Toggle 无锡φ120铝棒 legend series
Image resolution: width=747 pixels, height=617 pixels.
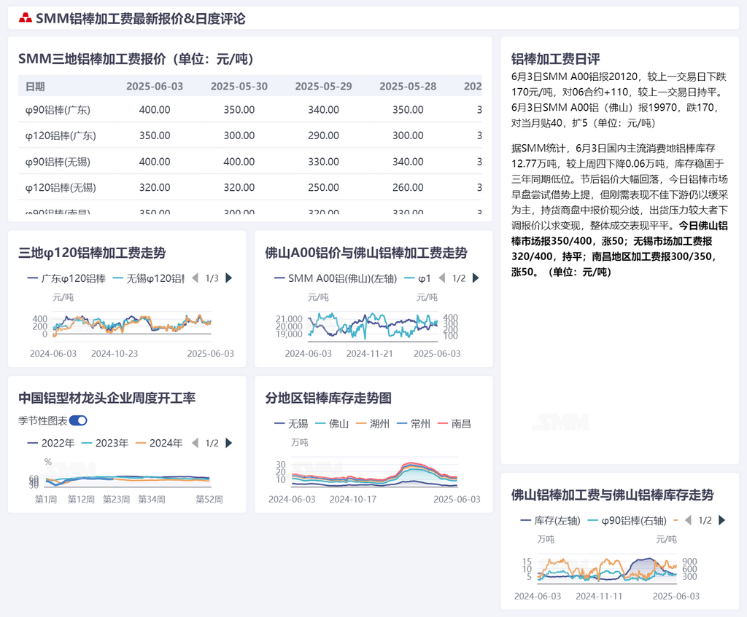point(149,278)
